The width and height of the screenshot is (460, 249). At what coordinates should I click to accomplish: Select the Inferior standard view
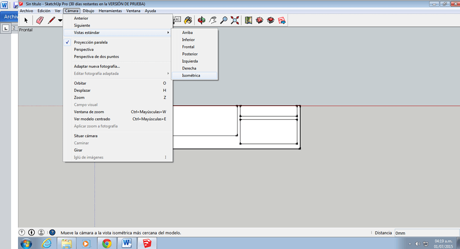[x=195, y=40]
